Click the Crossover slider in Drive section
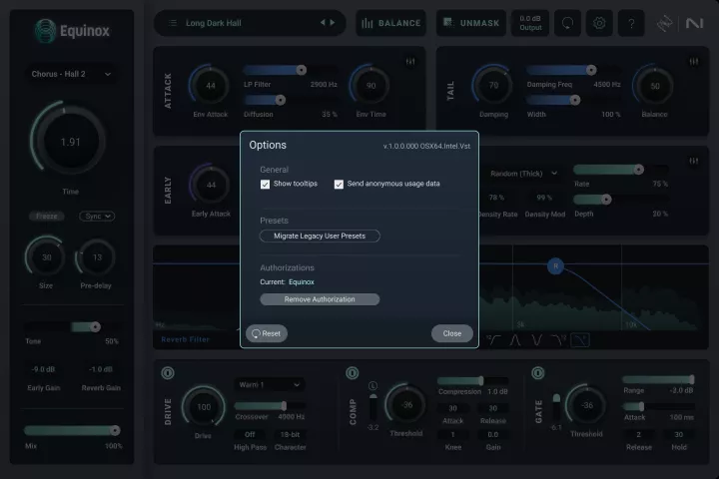The image size is (719, 479). [270, 406]
